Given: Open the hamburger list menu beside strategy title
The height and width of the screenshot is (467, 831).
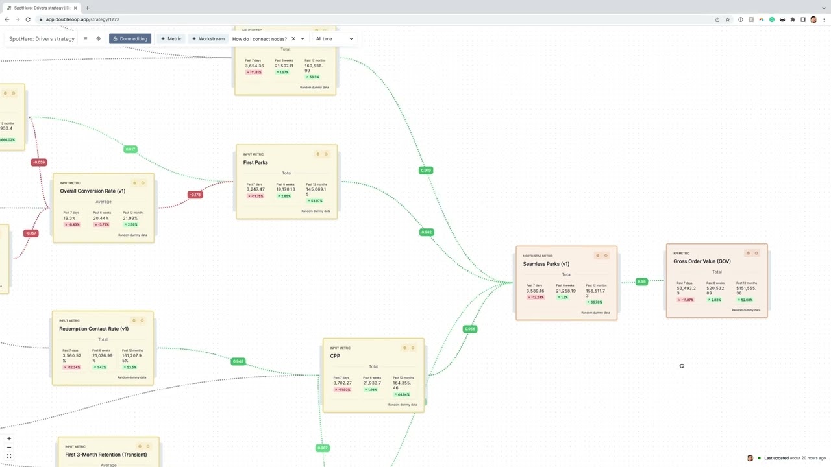Looking at the screenshot, I should (85, 39).
